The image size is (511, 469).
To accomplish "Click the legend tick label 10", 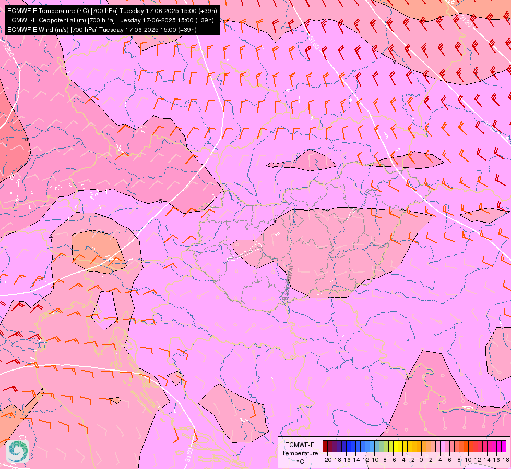I will (x=468, y=460).
